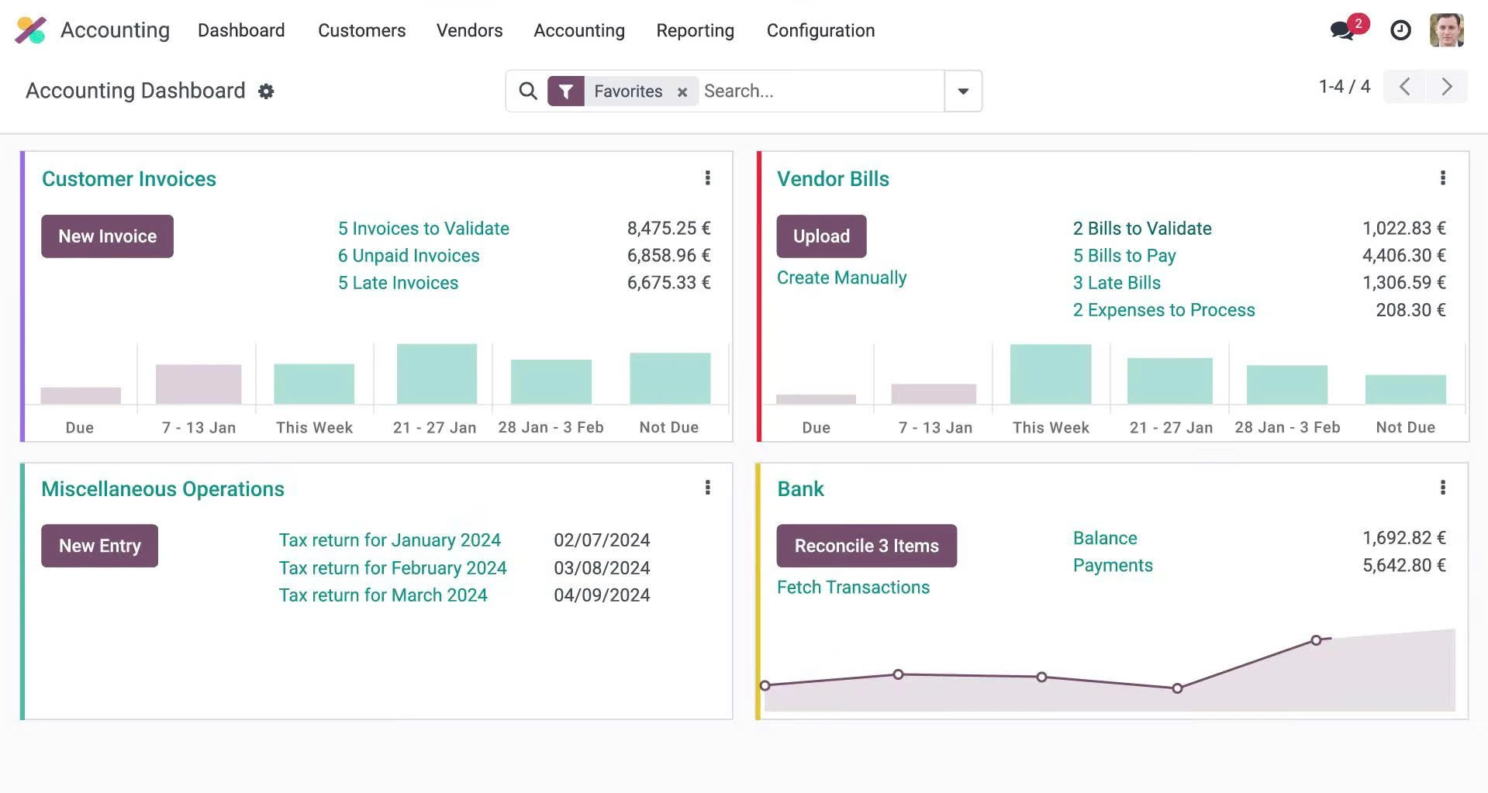
Task: Open the Miscellaneous Operations kebab menu
Action: click(707, 488)
